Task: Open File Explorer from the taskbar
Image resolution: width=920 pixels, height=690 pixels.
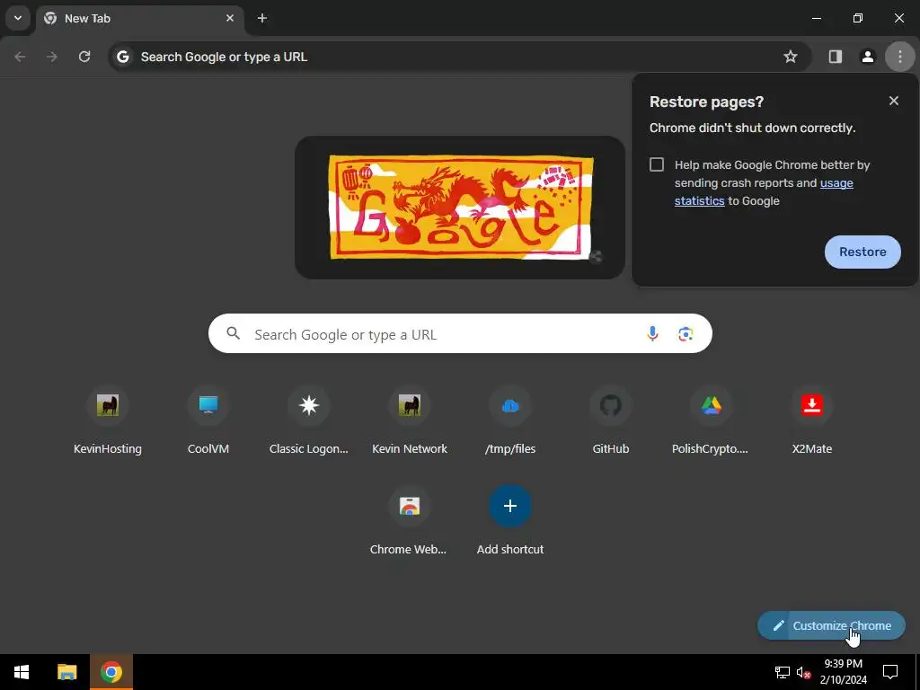Action: [x=66, y=672]
